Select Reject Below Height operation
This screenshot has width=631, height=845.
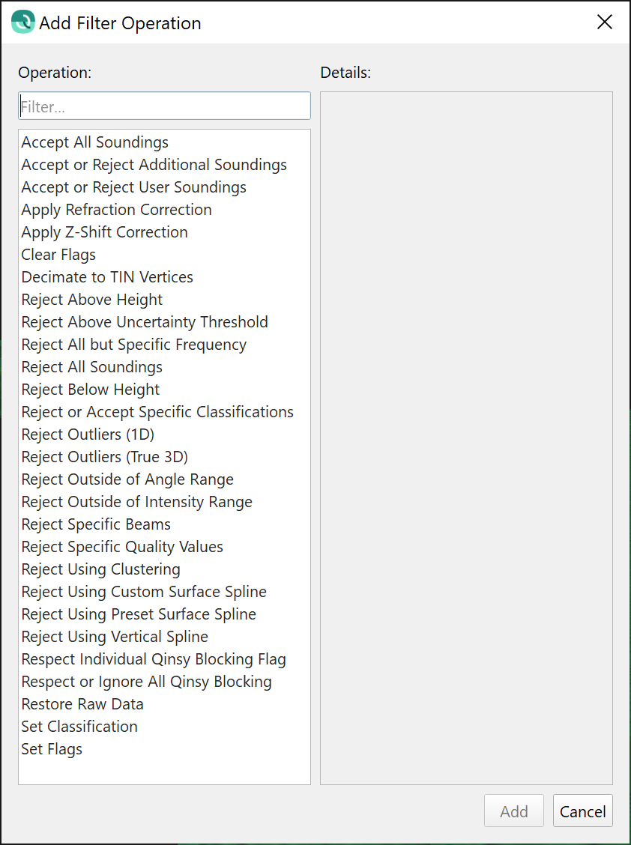pos(91,390)
